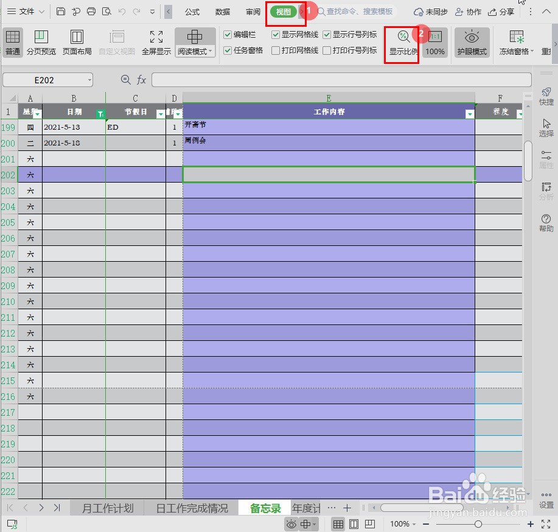Switch to 日工作完成情况 sheet tab
This screenshot has width=558, height=532.
(192, 508)
